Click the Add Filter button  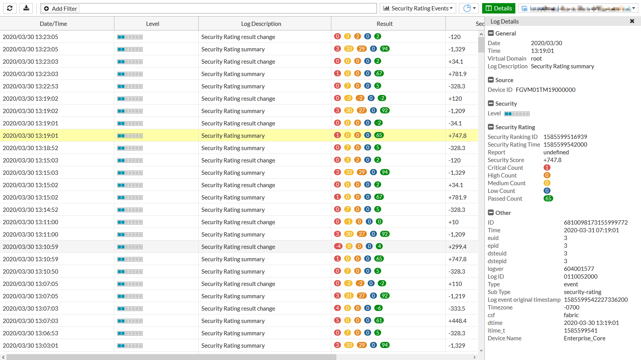tap(61, 8)
